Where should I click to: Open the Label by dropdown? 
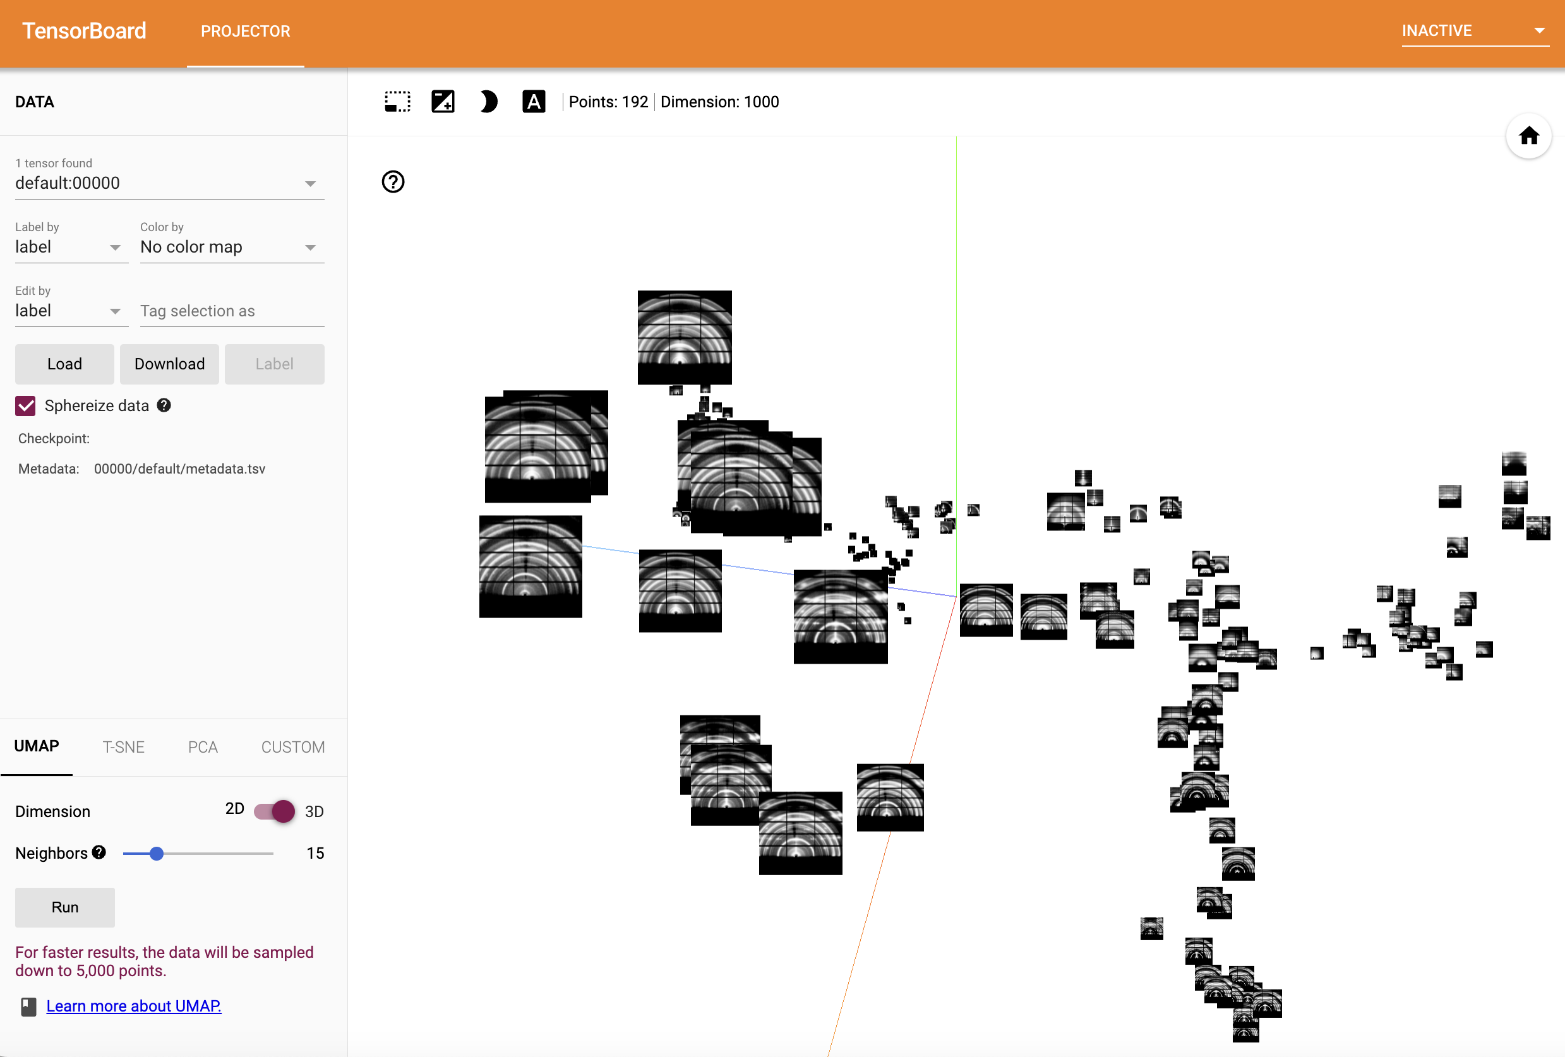click(71, 247)
